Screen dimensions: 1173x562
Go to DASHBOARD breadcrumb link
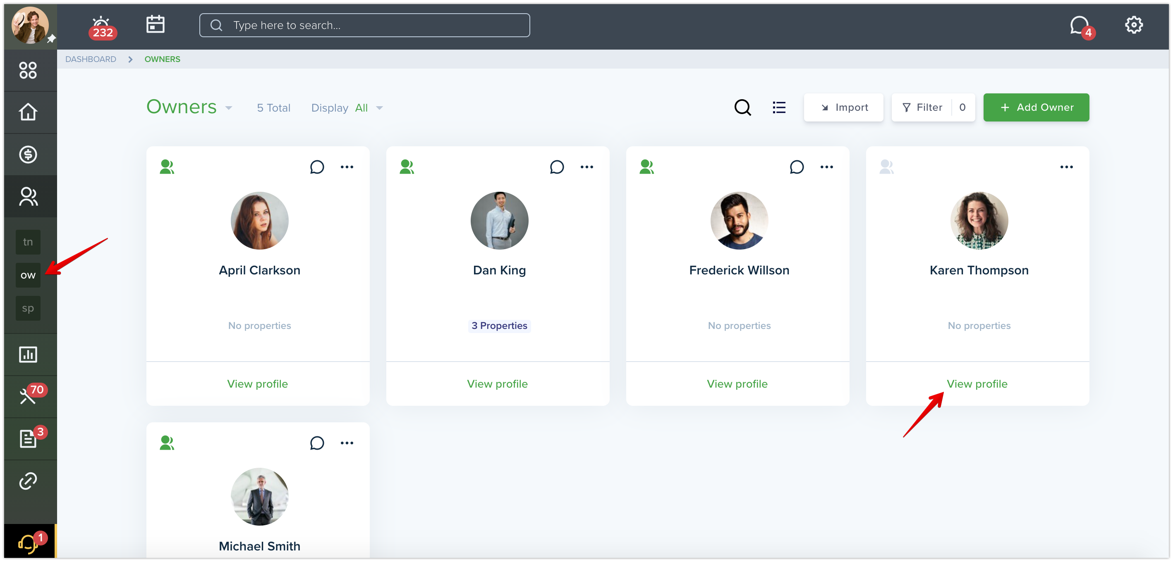click(x=91, y=59)
